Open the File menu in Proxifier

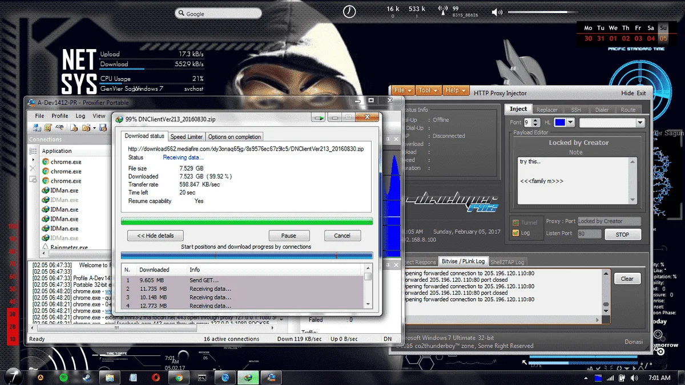point(39,116)
